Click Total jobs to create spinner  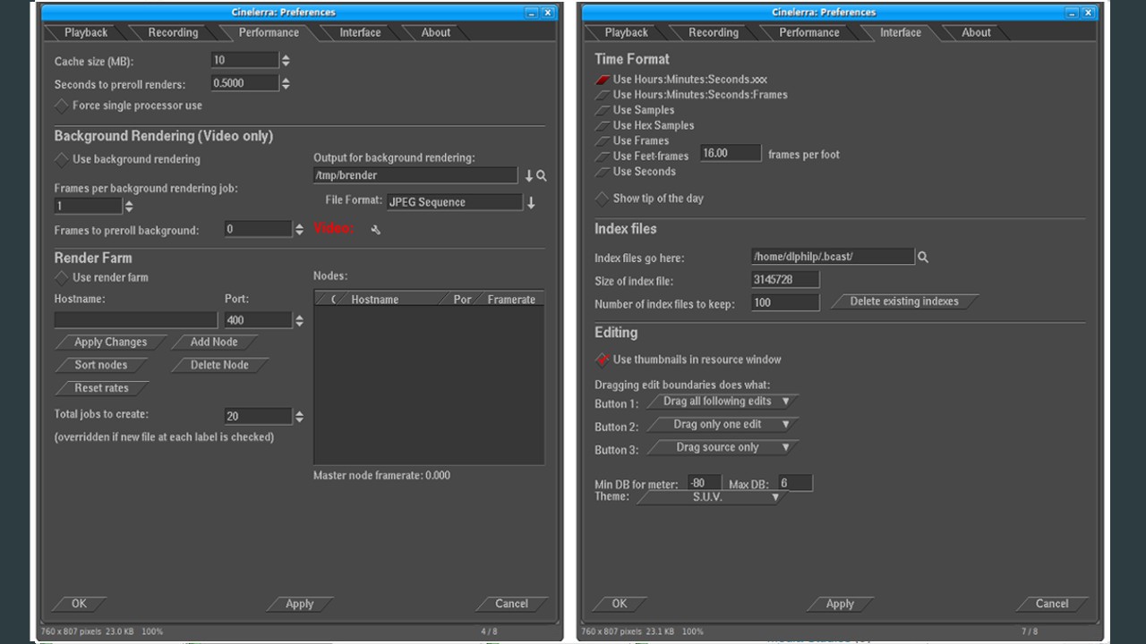299,417
